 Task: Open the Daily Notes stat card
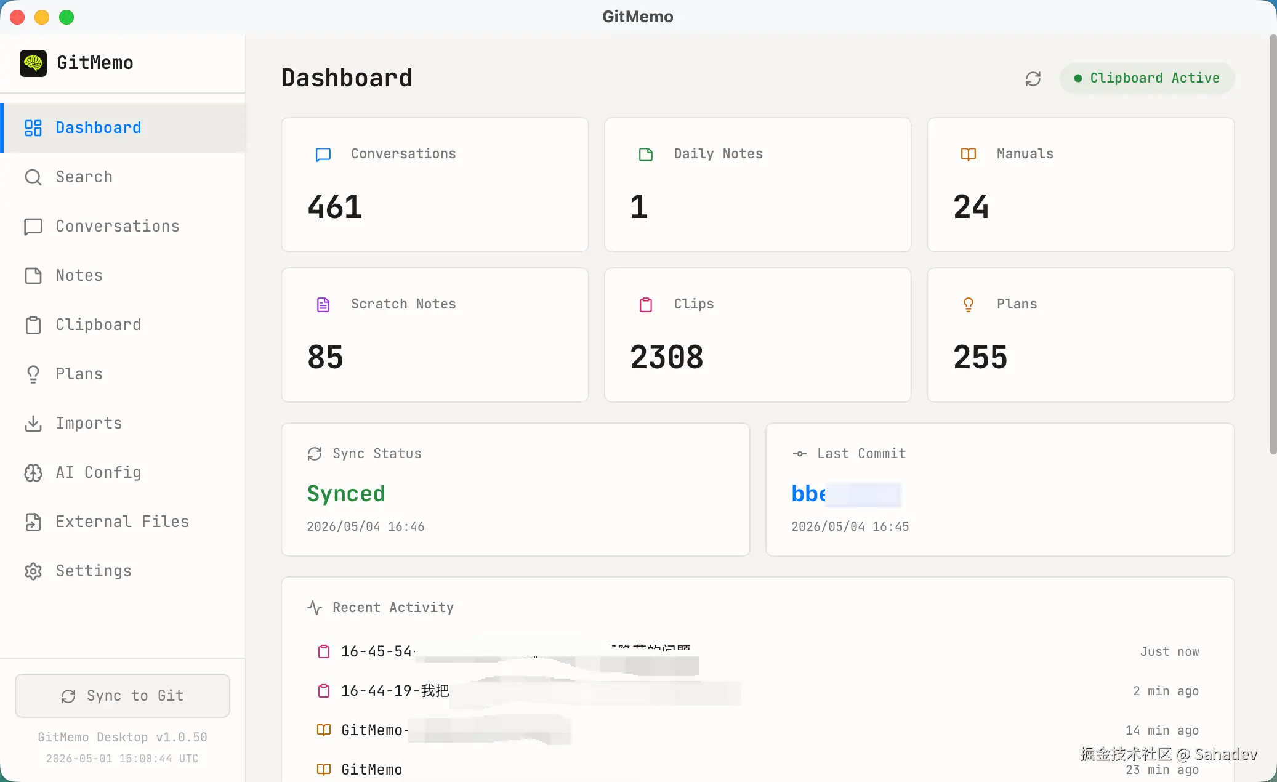pos(758,185)
